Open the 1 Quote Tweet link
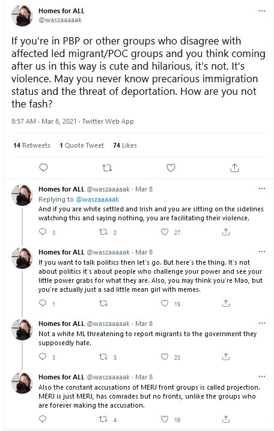 [82, 145]
